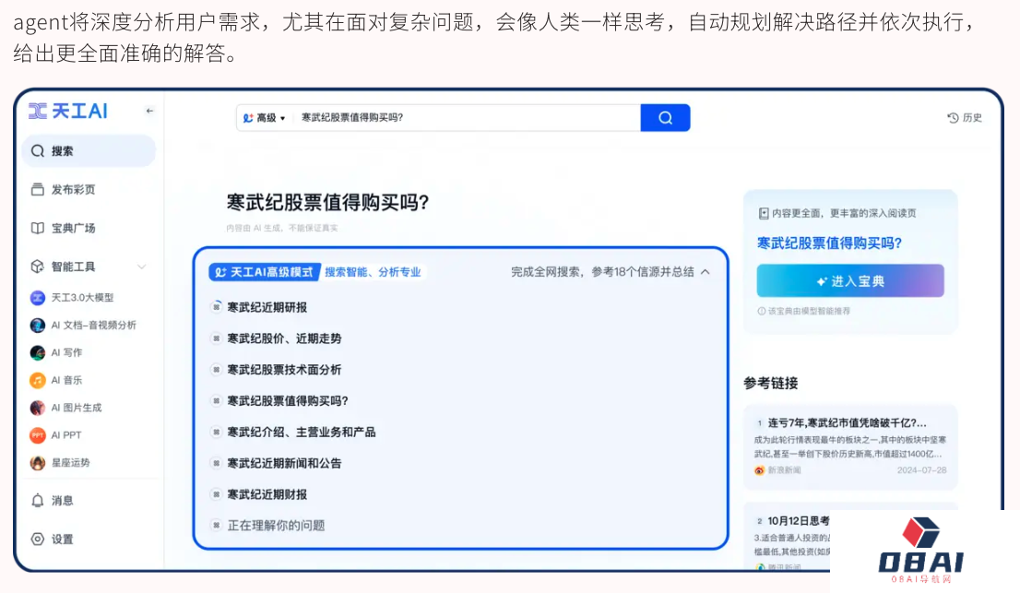Open the 天工3.0大模型 tool

[81, 298]
